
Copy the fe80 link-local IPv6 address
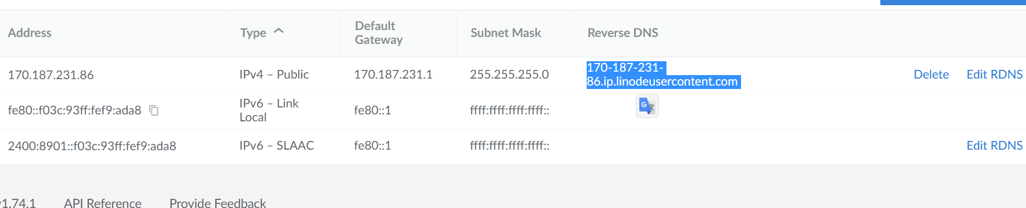pyautogui.click(x=154, y=110)
